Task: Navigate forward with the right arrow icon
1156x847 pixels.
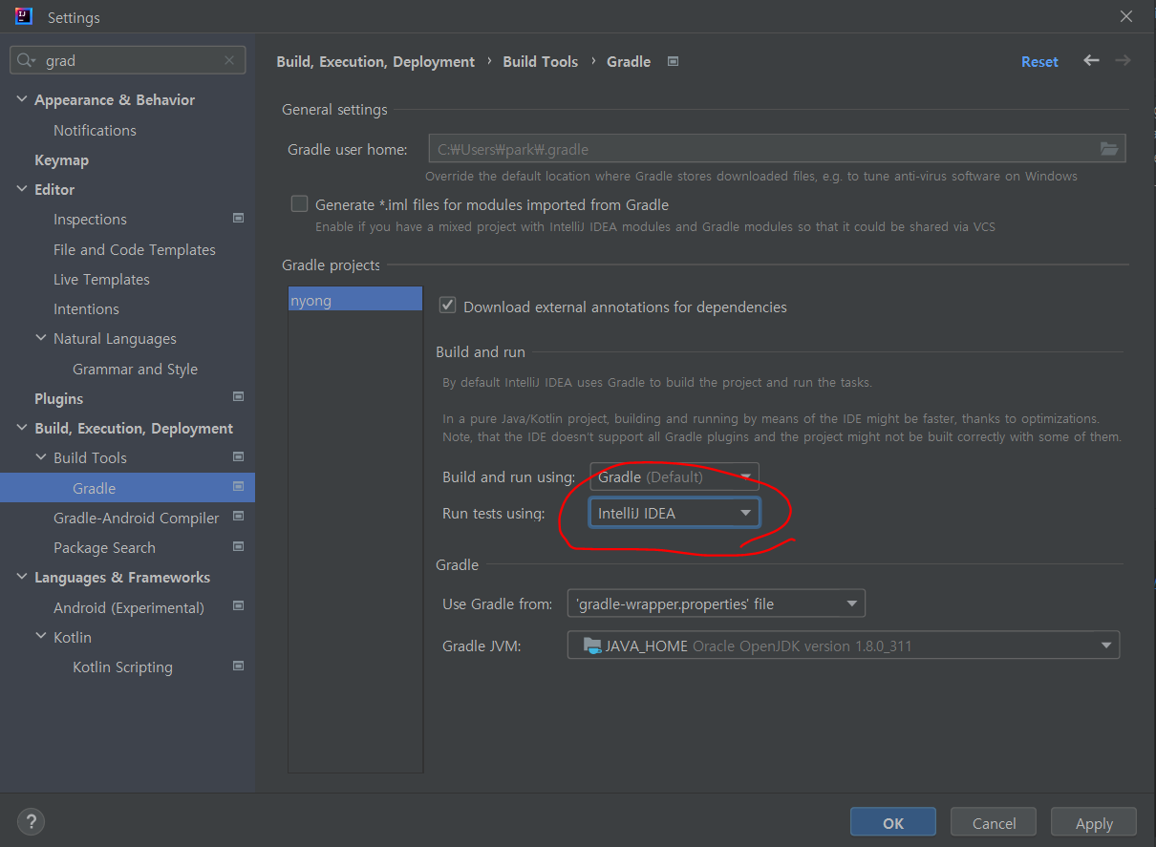Action: point(1123,60)
